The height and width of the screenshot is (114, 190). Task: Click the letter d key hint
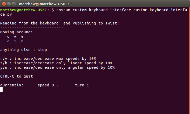tap(22, 41)
